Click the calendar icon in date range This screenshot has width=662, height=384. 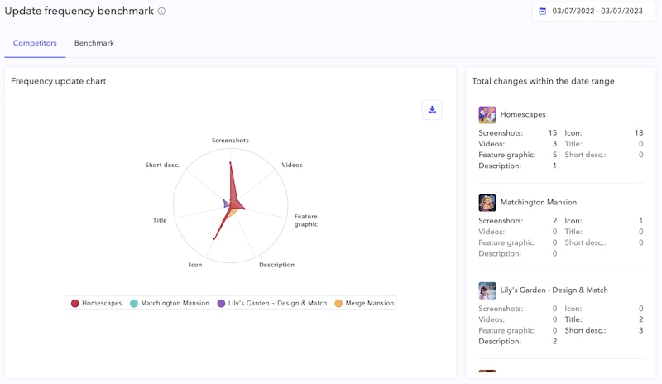(543, 11)
